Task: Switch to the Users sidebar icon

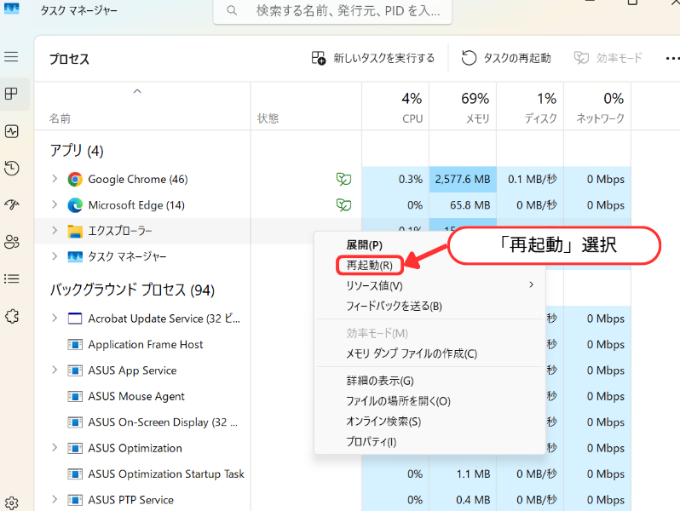Action: pyautogui.click(x=11, y=242)
